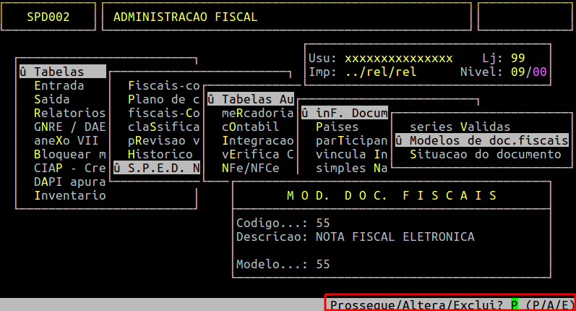Screen dimensions: 576x311
Task: Open the Paises option
Action: 337,127
